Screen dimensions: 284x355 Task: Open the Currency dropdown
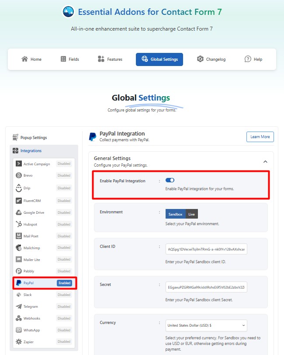(x=206, y=325)
